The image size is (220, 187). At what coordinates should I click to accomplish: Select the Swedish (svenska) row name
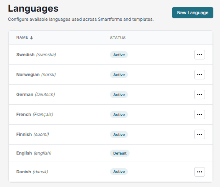36,54
